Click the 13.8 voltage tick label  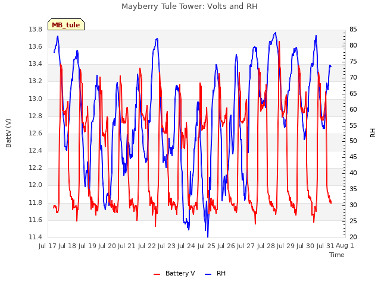[x=36, y=30]
